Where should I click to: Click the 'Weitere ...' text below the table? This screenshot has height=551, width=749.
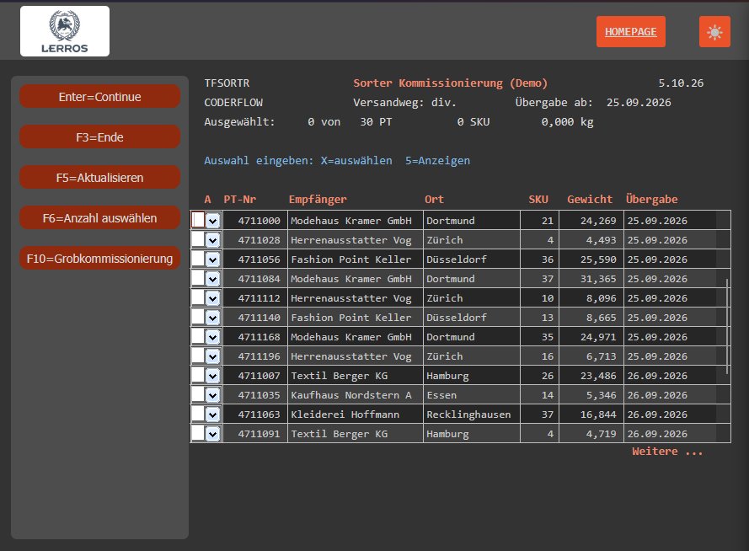667,452
